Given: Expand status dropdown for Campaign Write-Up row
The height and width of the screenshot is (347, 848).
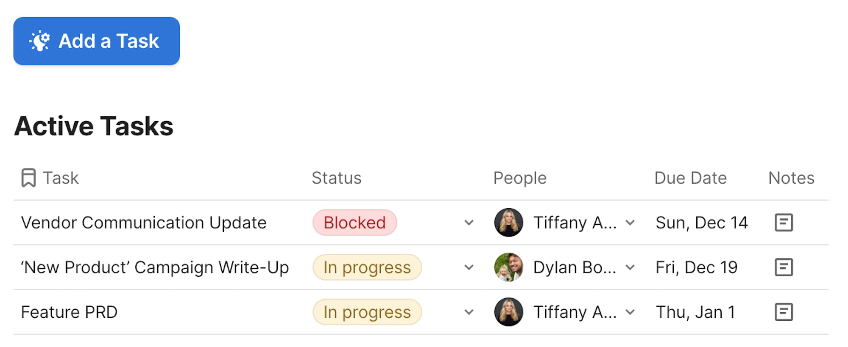Looking at the screenshot, I should point(469,267).
